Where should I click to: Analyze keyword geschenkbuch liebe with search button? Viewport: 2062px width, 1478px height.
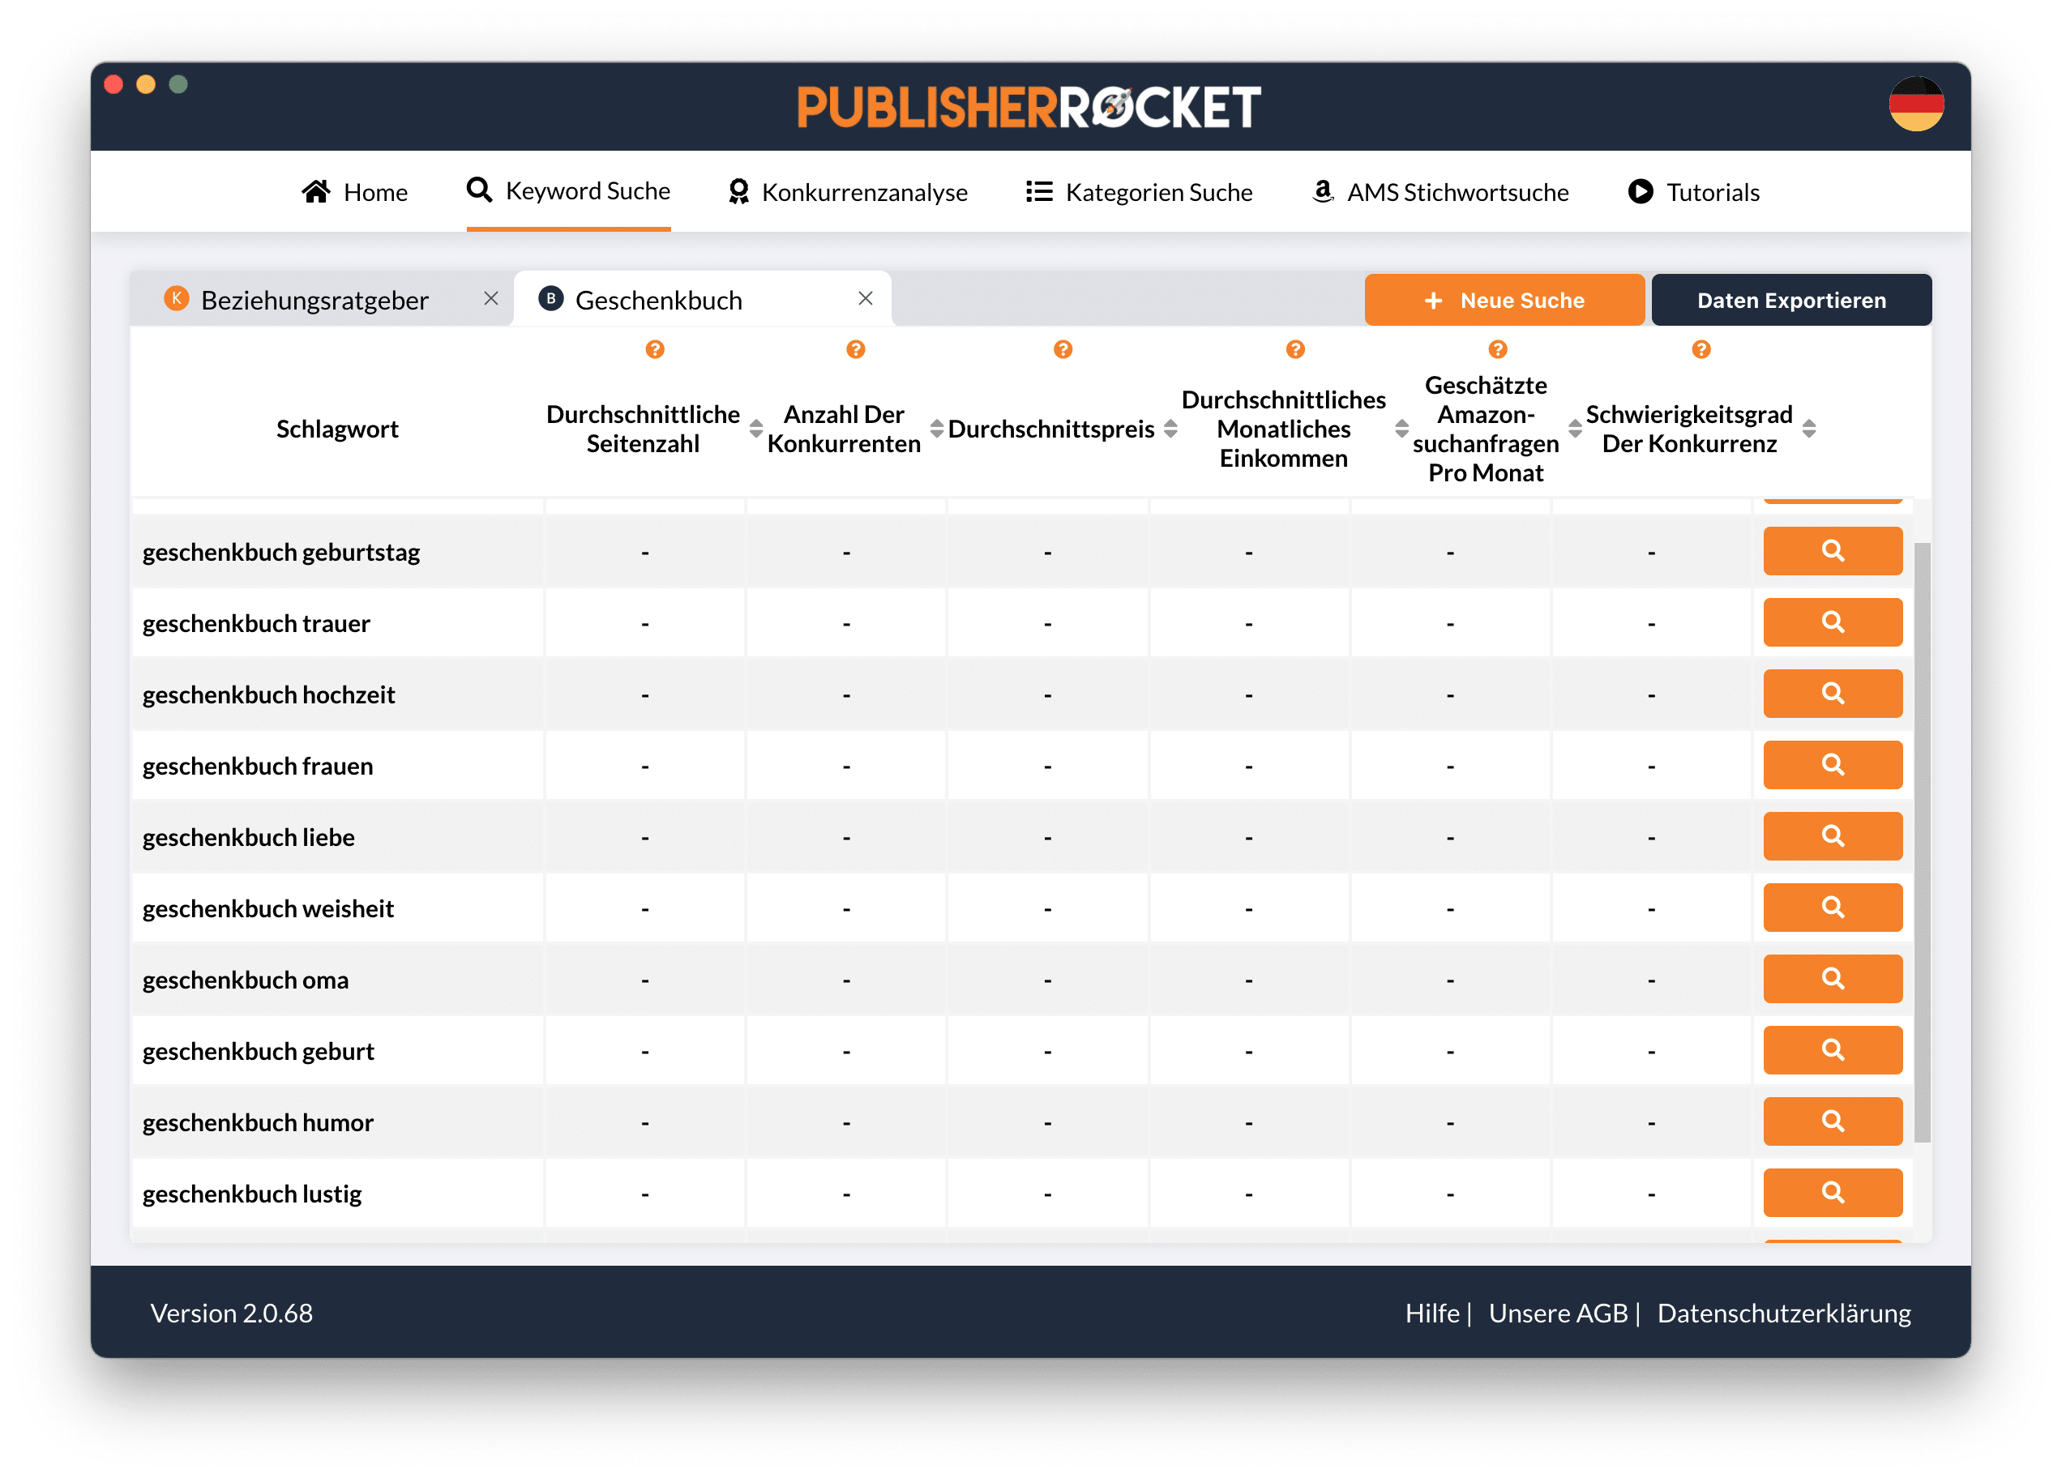1832,836
